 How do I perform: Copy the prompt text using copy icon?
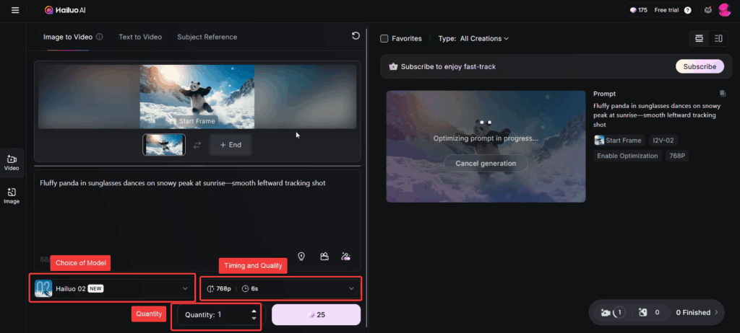pyautogui.click(x=722, y=94)
